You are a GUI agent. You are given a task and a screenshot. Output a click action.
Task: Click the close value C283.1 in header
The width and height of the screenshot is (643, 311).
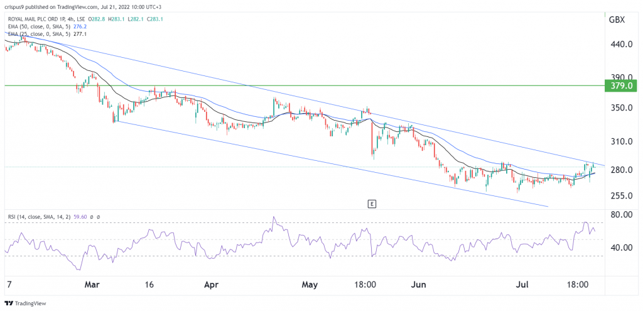click(x=155, y=19)
